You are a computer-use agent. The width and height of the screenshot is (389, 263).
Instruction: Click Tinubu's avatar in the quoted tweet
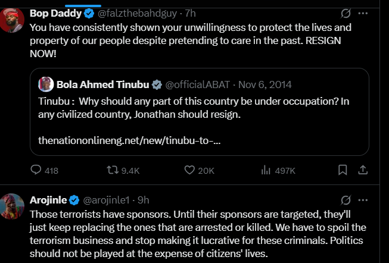point(46,84)
